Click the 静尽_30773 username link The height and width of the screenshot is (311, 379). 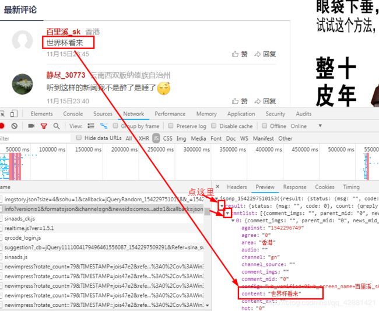point(66,75)
